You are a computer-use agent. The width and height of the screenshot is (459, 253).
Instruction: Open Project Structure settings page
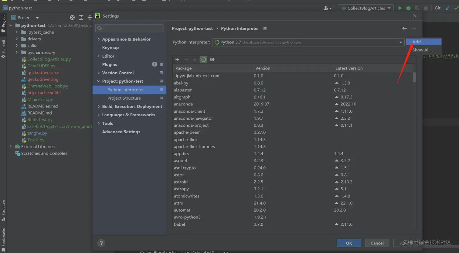(124, 98)
